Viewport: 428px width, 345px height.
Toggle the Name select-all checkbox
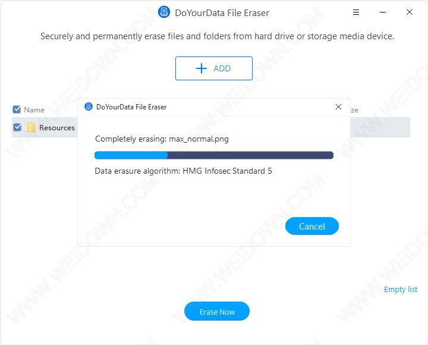(x=17, y=109)
